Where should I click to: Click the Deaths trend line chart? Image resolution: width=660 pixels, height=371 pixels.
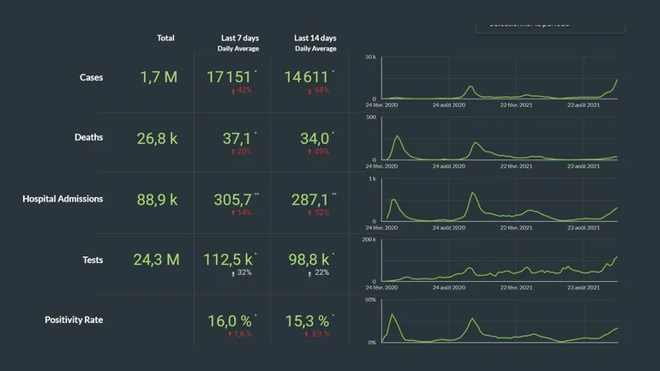coord(499,140)
